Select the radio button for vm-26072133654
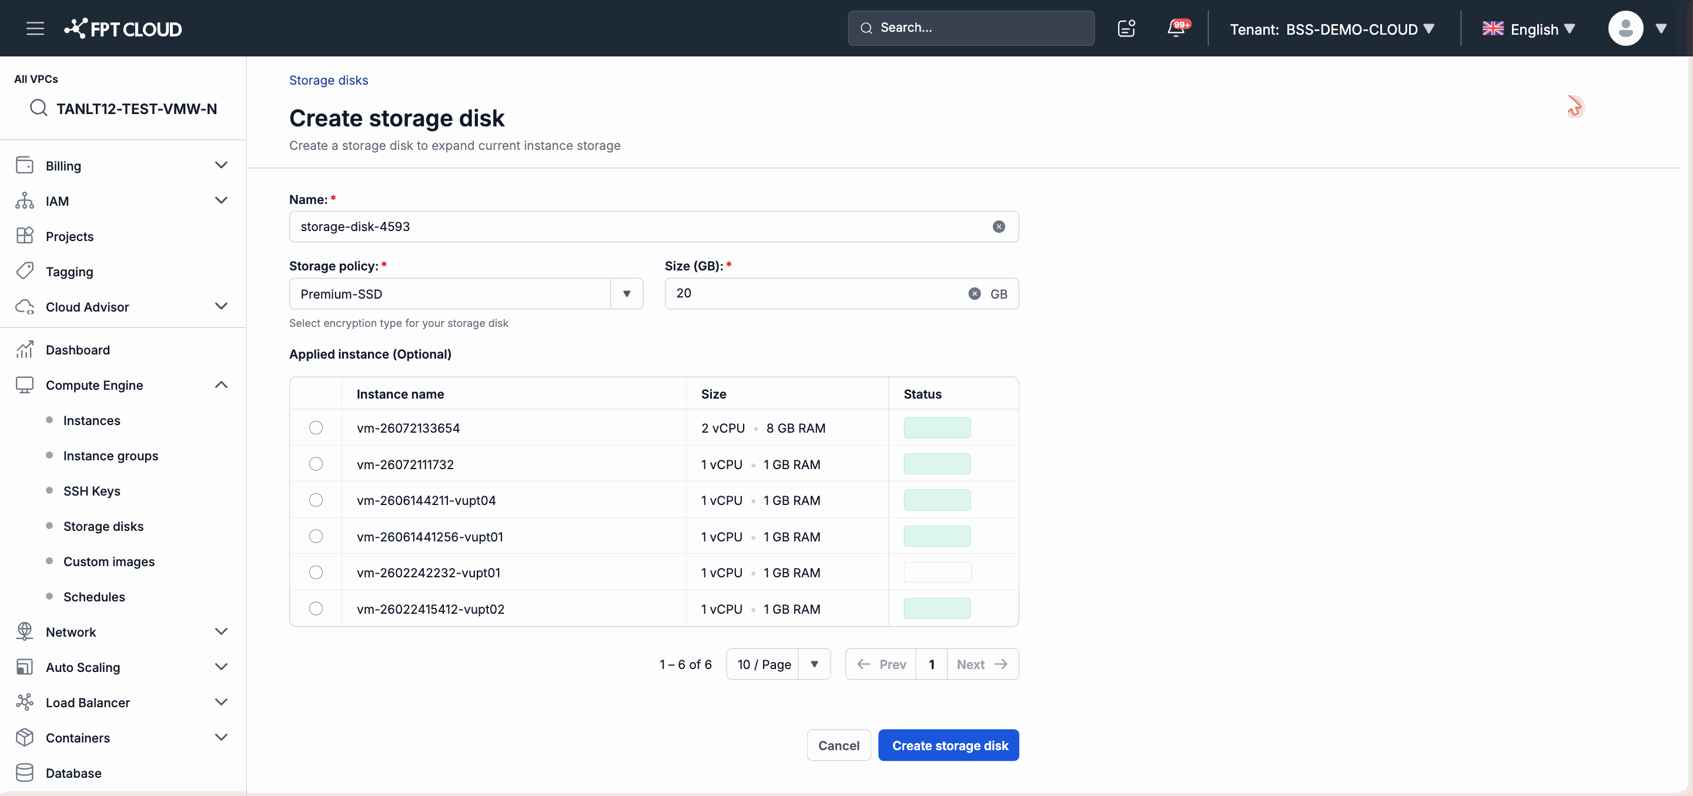Viewport: 1693px width, 796px height. [316, 428]
